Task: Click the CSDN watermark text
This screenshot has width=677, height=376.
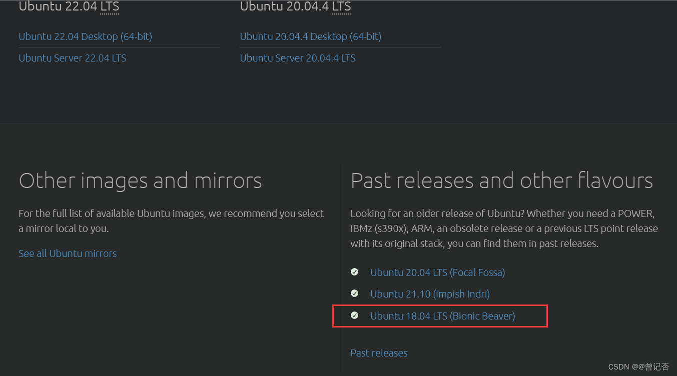Action: pyautogui.click(x=618, y=367)
